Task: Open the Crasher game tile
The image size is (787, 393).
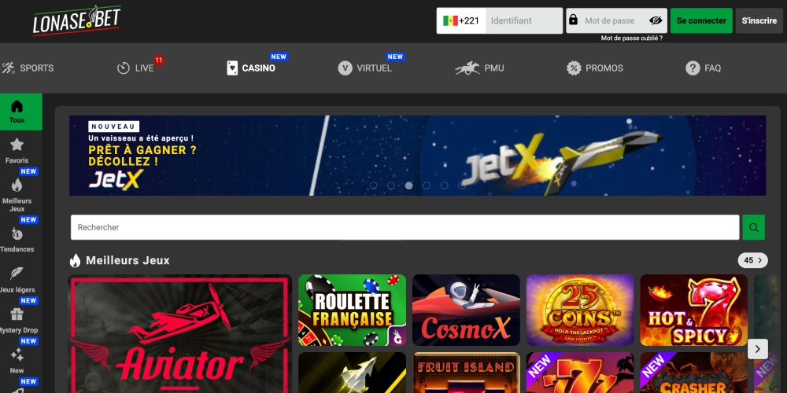Action: pyautogui.click(x=693, y=373)
